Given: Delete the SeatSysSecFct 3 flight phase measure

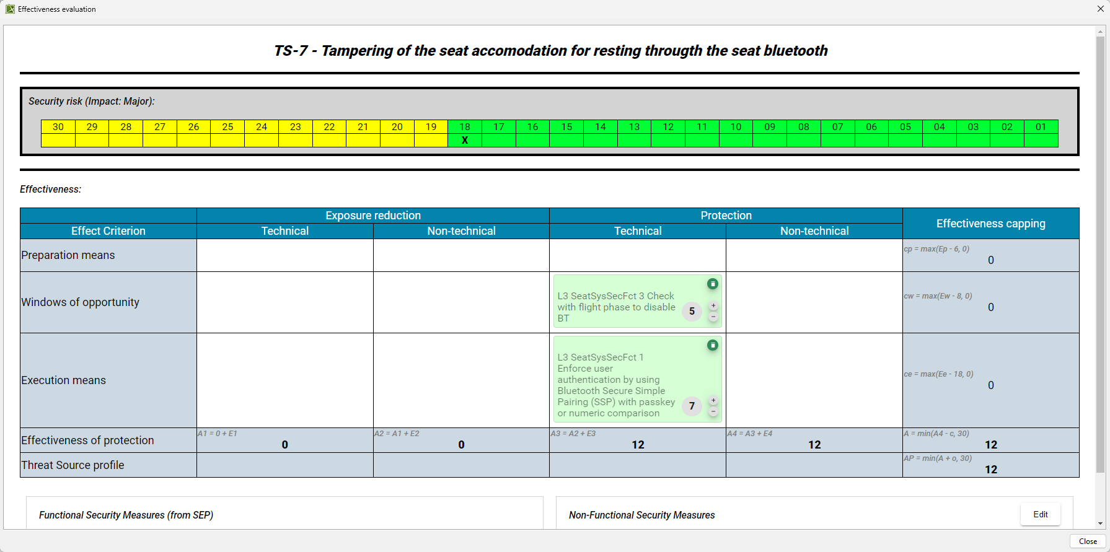Looking at the screenshot, I should (x=713, y=284).
